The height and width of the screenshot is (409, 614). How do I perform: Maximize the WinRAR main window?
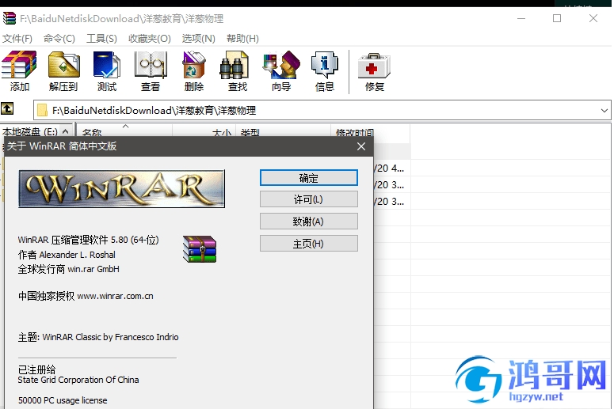[x=557, y=18]
